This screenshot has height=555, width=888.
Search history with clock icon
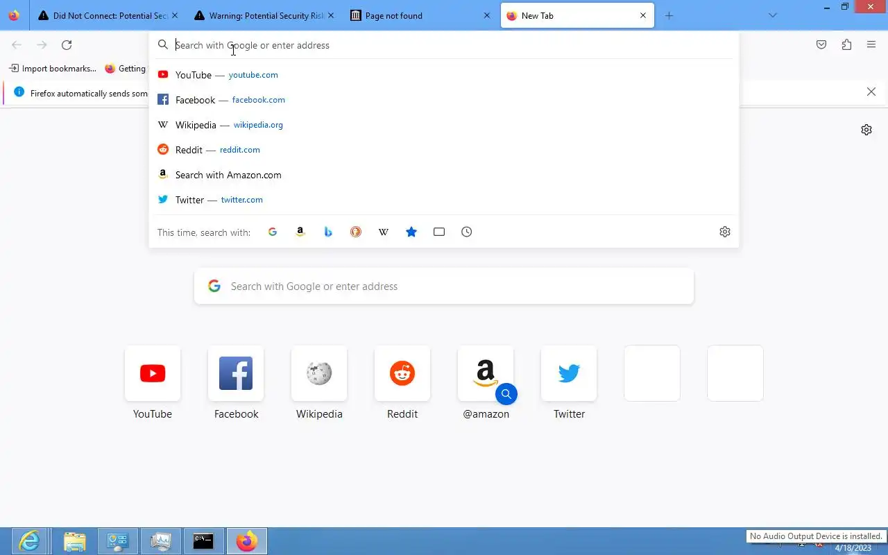click(467, 232)
